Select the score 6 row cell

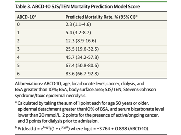(19, 72)
